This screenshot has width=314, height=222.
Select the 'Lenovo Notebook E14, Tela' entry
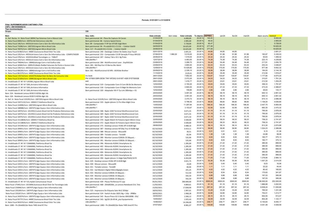113,185
